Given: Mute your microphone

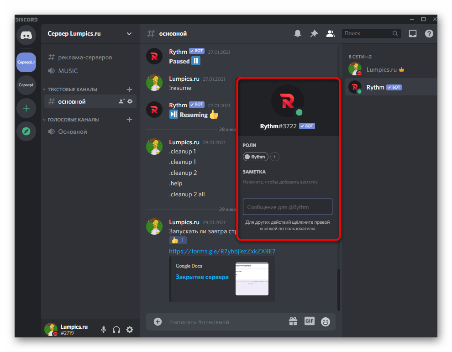Looking at the screenshot, I should (x=103, y=329).
